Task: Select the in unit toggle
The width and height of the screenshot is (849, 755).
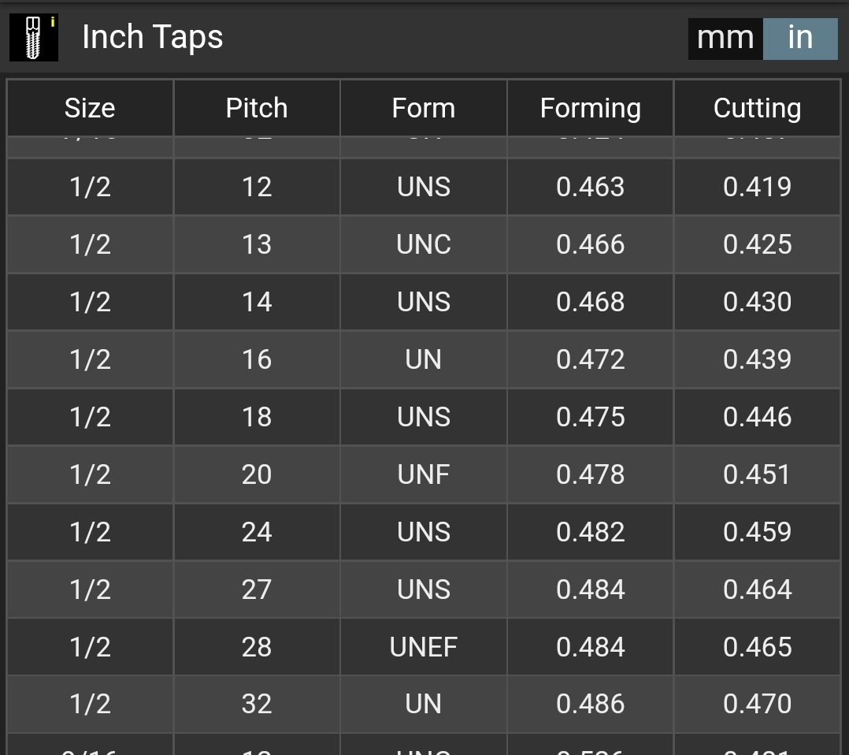Action: (x=799, y=39)
